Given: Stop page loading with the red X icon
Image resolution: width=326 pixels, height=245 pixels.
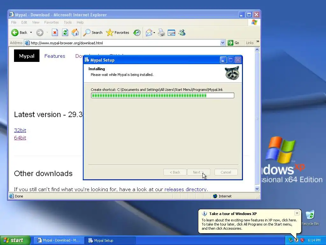Looking at the screenshot, I should (x=55, y=33).
